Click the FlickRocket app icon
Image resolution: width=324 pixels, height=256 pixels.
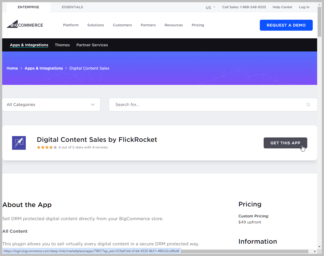click(x=19, y=143)
